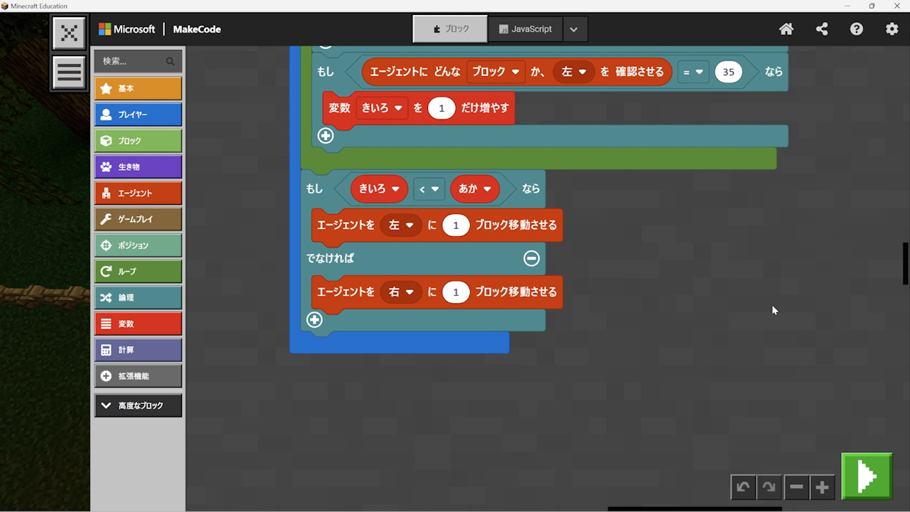Open the language dropdown next to JavaScript
The height and width of the screenshot is (512, 910).
pyautogui.click(x=574, y=29)
